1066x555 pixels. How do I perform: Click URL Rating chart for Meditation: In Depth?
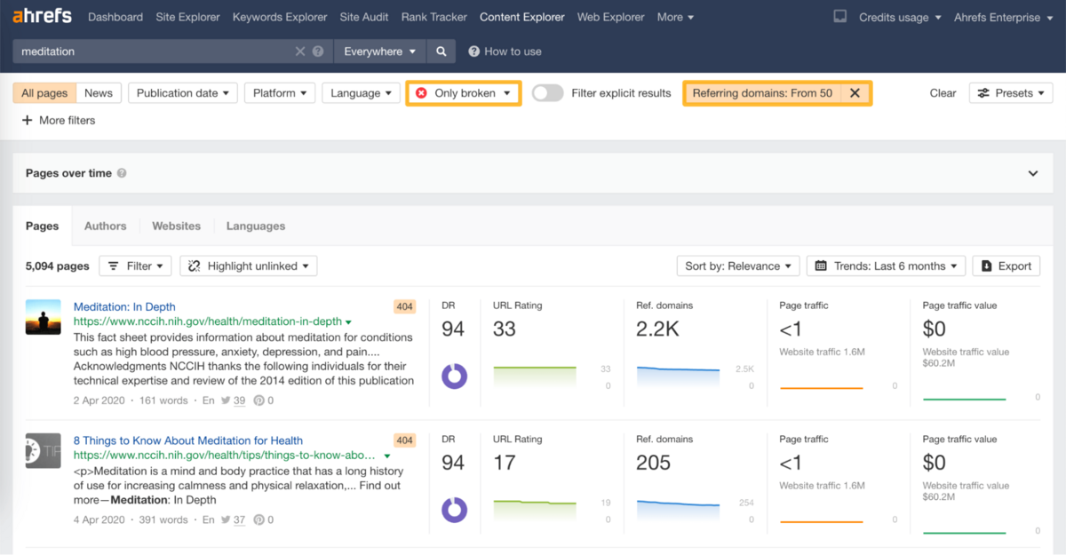coord(535,377)
